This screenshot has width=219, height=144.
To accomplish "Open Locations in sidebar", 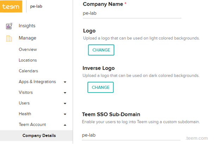I will click(28, 60).
